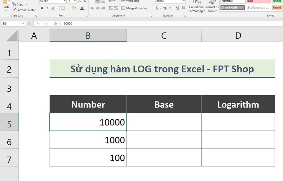Image resolution: width=283 pixels, height=181 pixels.
Task: Apply the Check Cell style
Action: click(233, 7)
